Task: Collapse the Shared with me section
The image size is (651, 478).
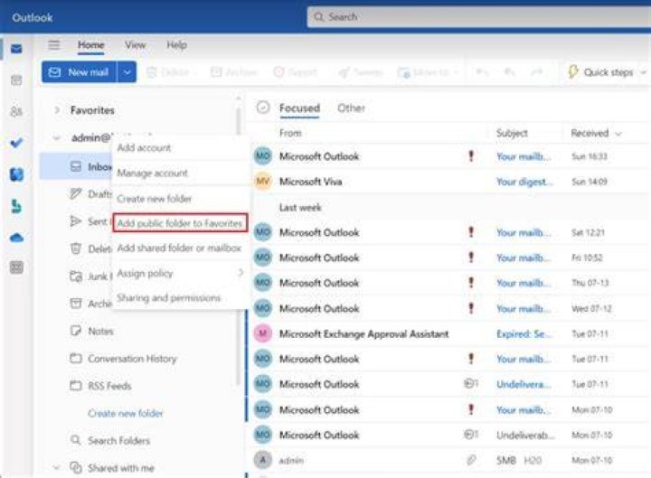Action: tap(56, 468)
